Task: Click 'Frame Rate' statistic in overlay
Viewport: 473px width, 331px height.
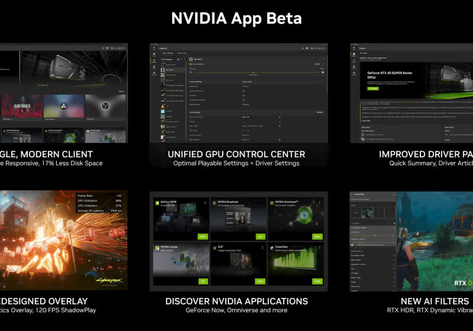Action: coord(99,196)
